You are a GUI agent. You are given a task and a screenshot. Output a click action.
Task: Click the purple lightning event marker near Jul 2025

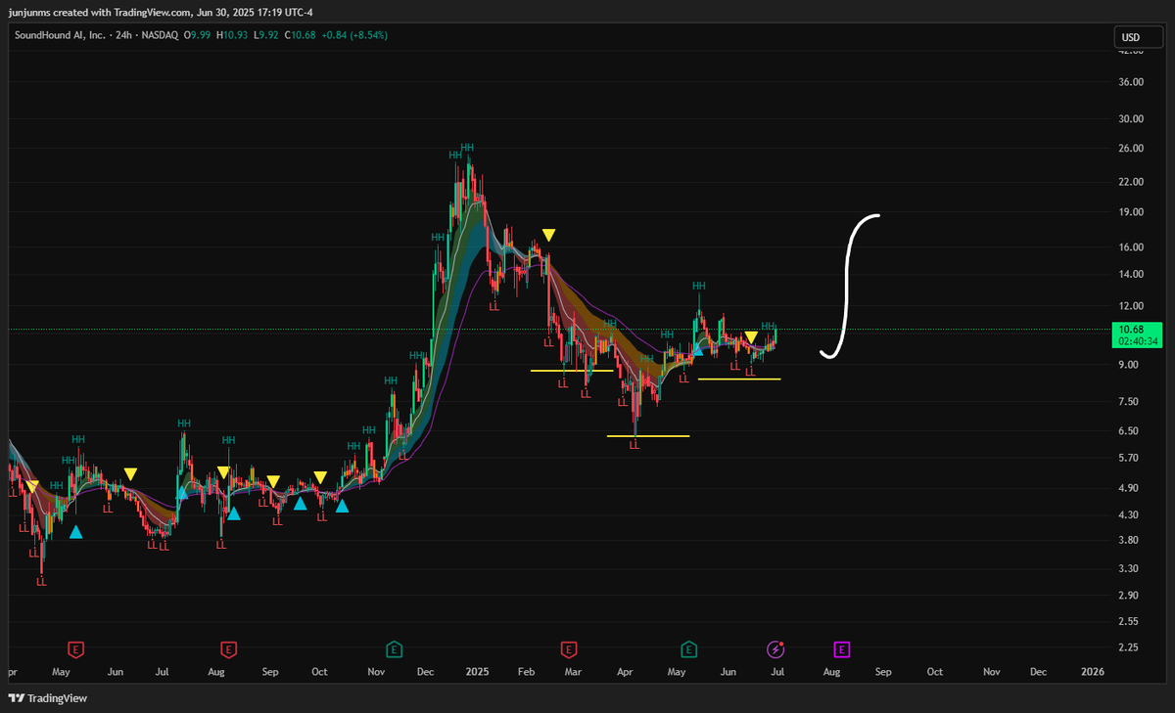coord(775,648)
